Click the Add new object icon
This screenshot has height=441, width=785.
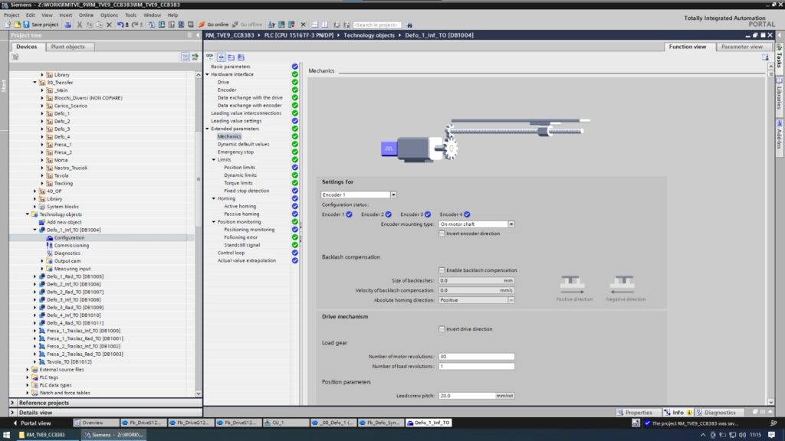point(42,222)
